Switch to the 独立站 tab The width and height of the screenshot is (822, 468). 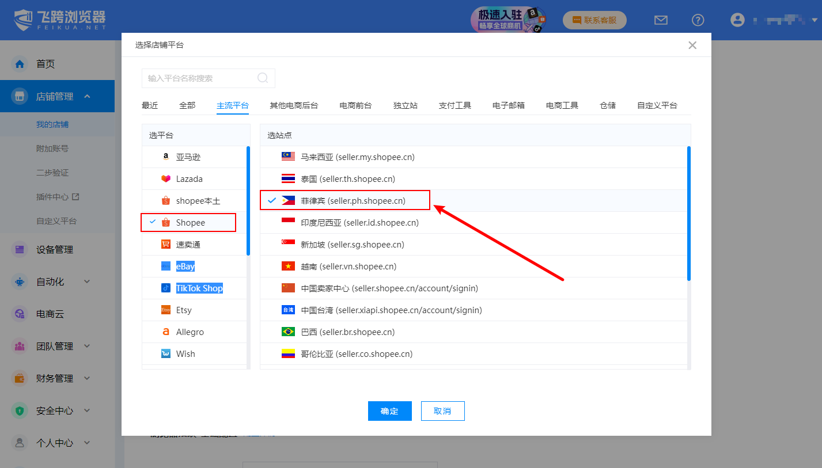pos(406,105)
